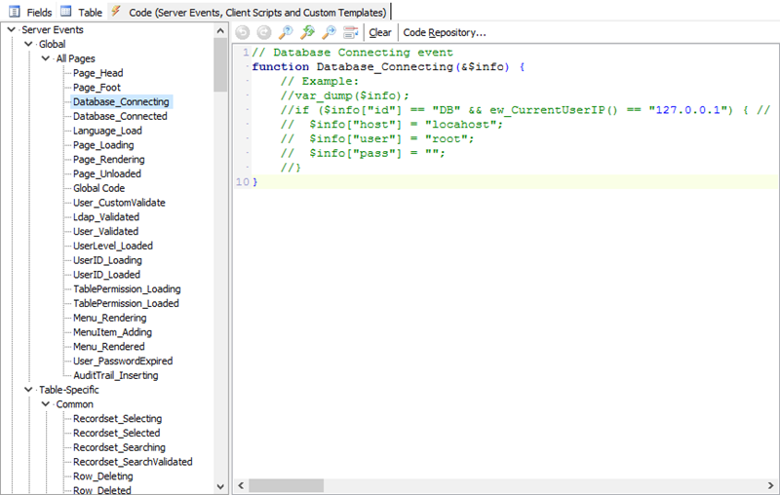Click the Replace magnifier icon with green arrows
Image resolution: width=780 pixels, height=495 pixels.
point(307,32)
